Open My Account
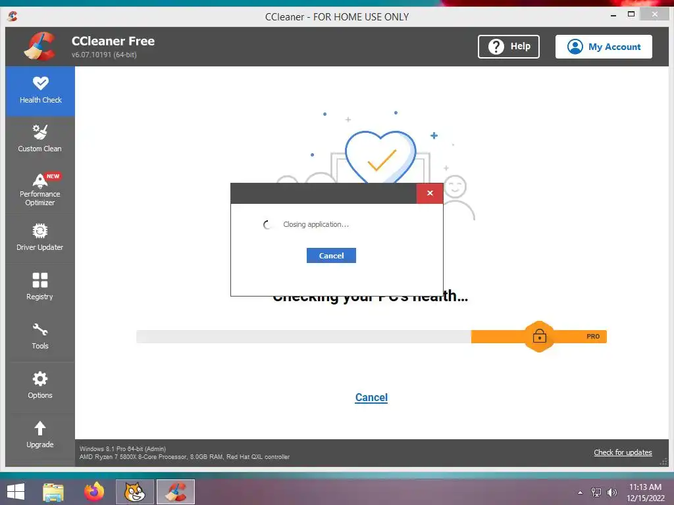This screenshot has width=674, height=505. [x=604, y=47]
